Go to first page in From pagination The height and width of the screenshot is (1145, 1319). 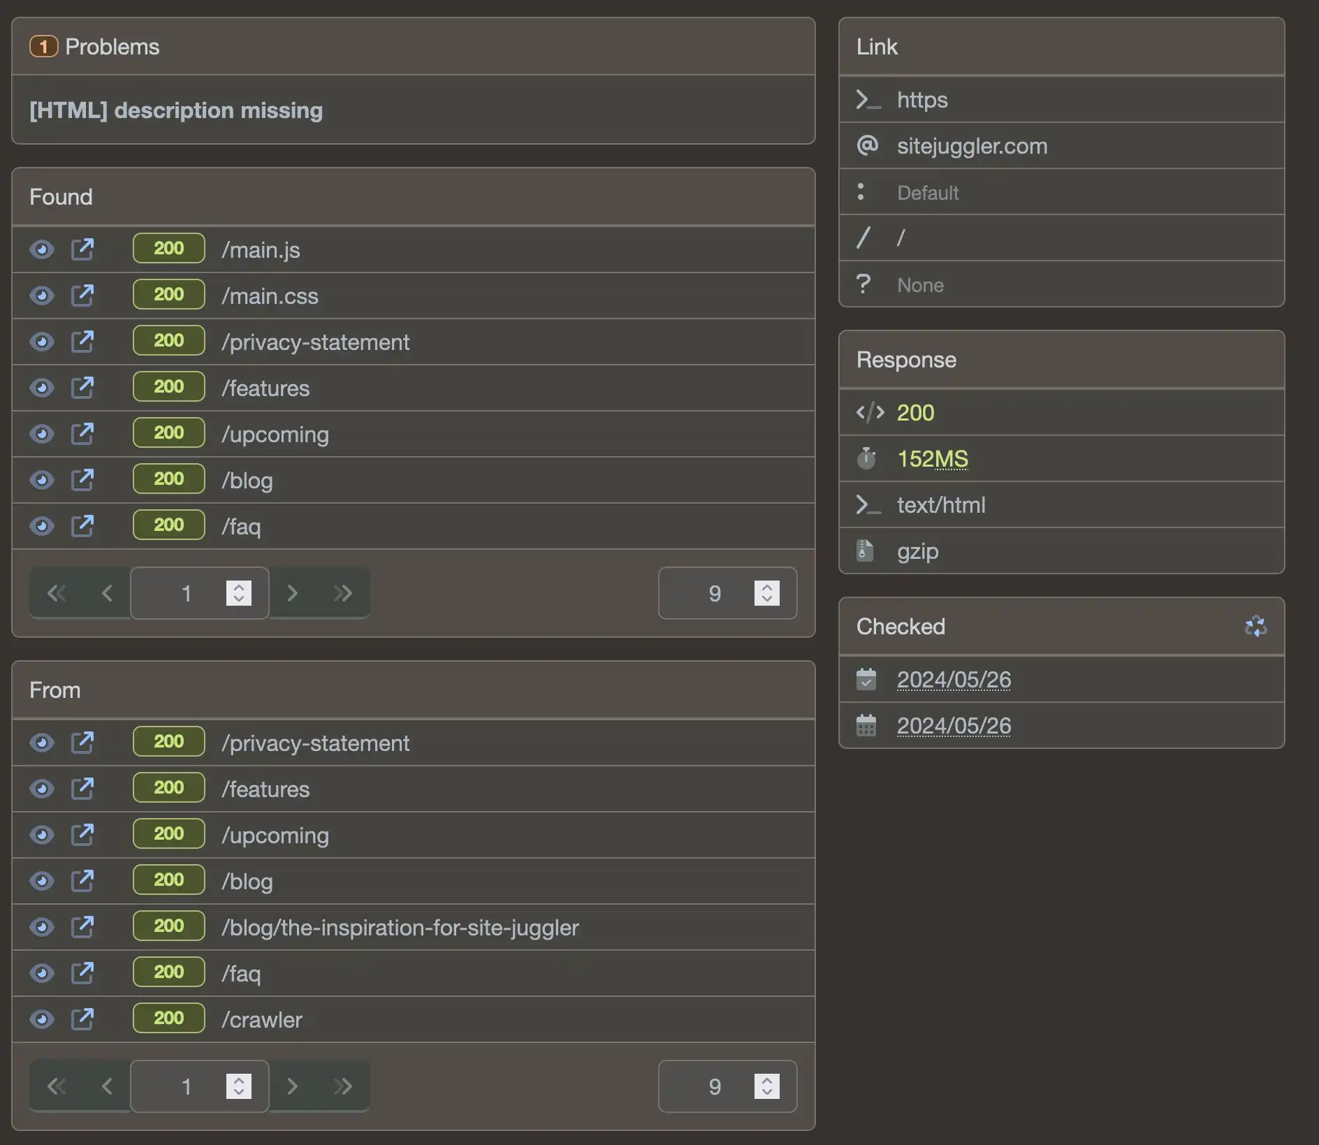pyautogui.click(x=56, y=1086)
